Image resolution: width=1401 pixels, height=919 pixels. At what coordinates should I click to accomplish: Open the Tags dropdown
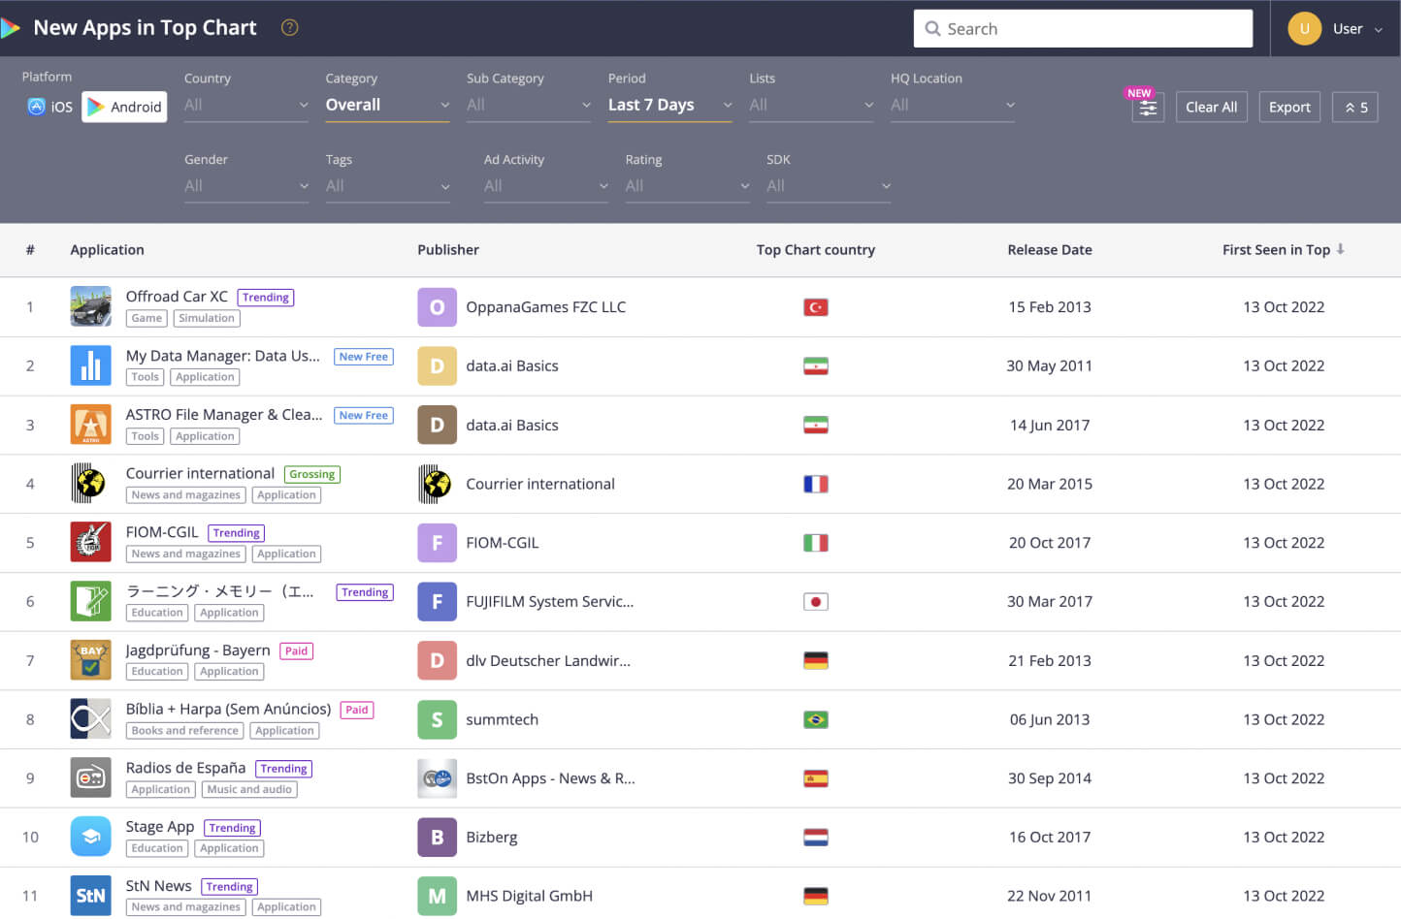387,186
